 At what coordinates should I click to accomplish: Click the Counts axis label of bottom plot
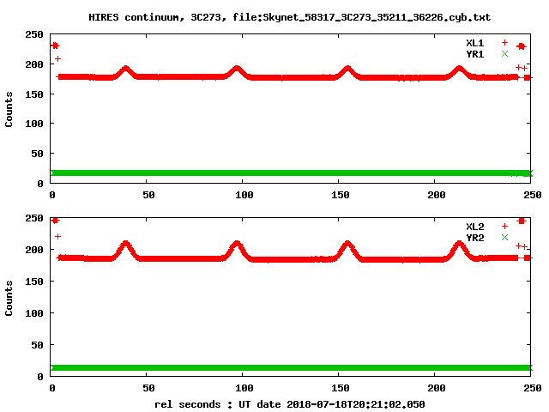pos(9,298)
